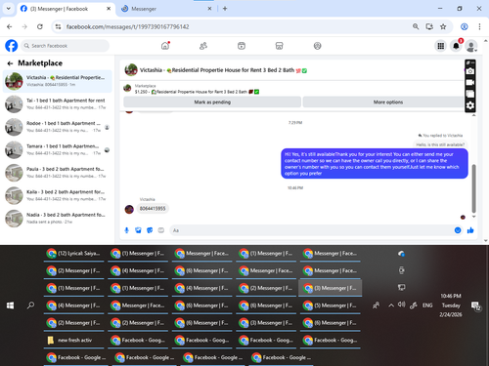This screenshot has height=366, width=489.
Task: Mark the listing as pending
Action: pyautogui.click(x=212, y=102)
